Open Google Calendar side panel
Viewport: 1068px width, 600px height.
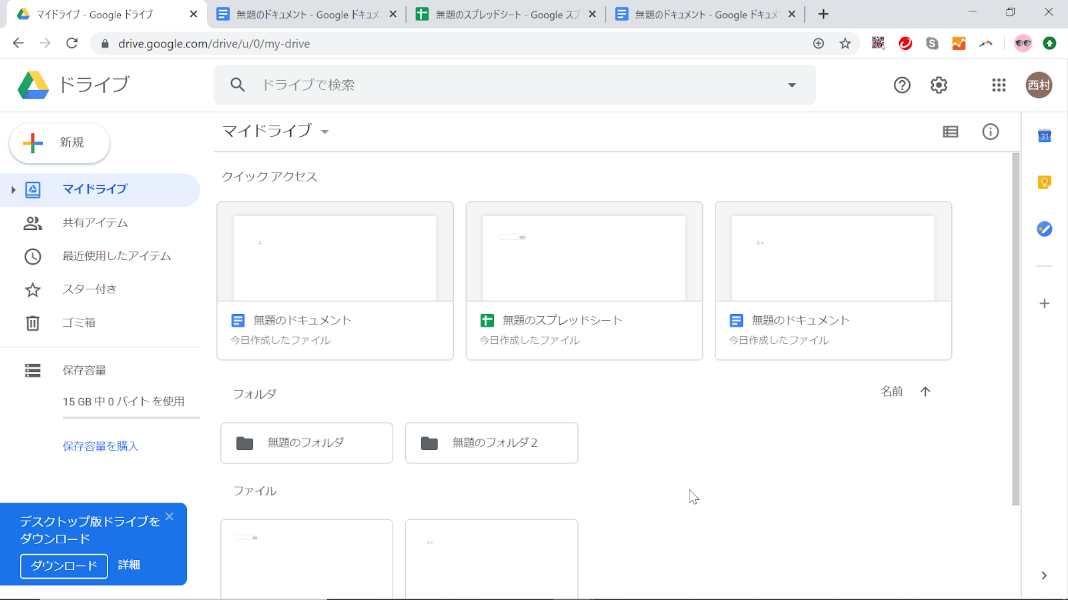(x=1045, y=136)
